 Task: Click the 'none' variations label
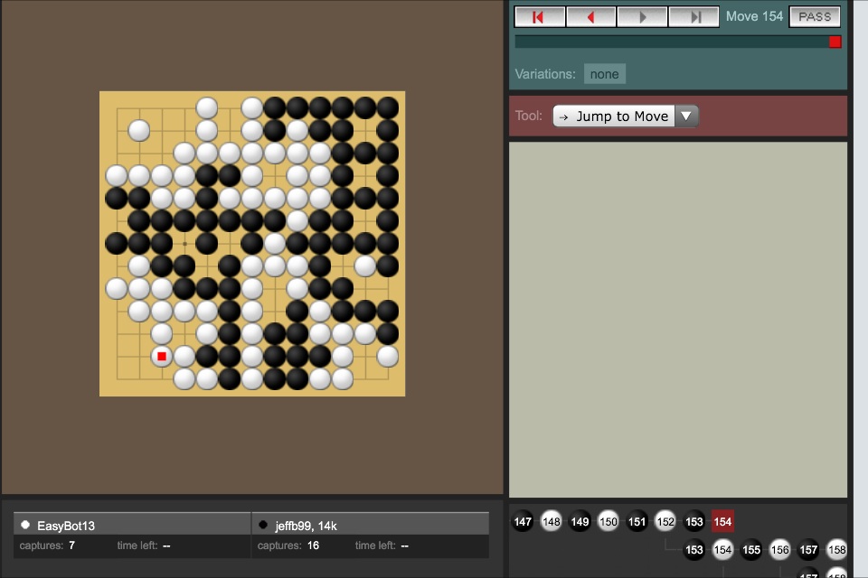point(604,74)
